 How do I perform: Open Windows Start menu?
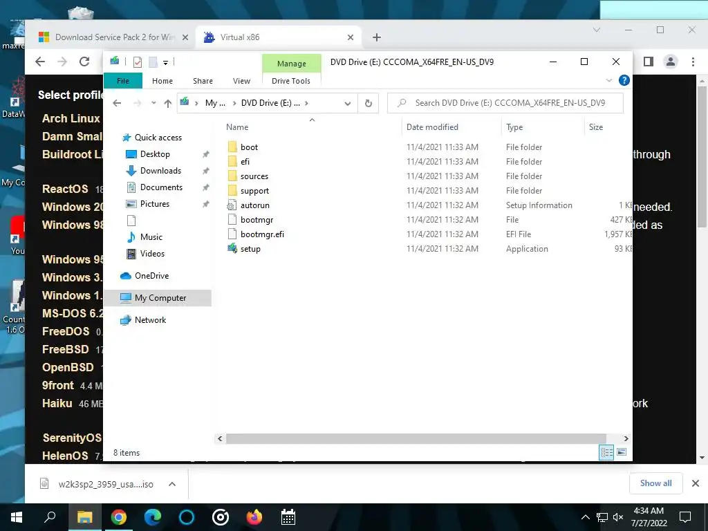click(17, 517)
